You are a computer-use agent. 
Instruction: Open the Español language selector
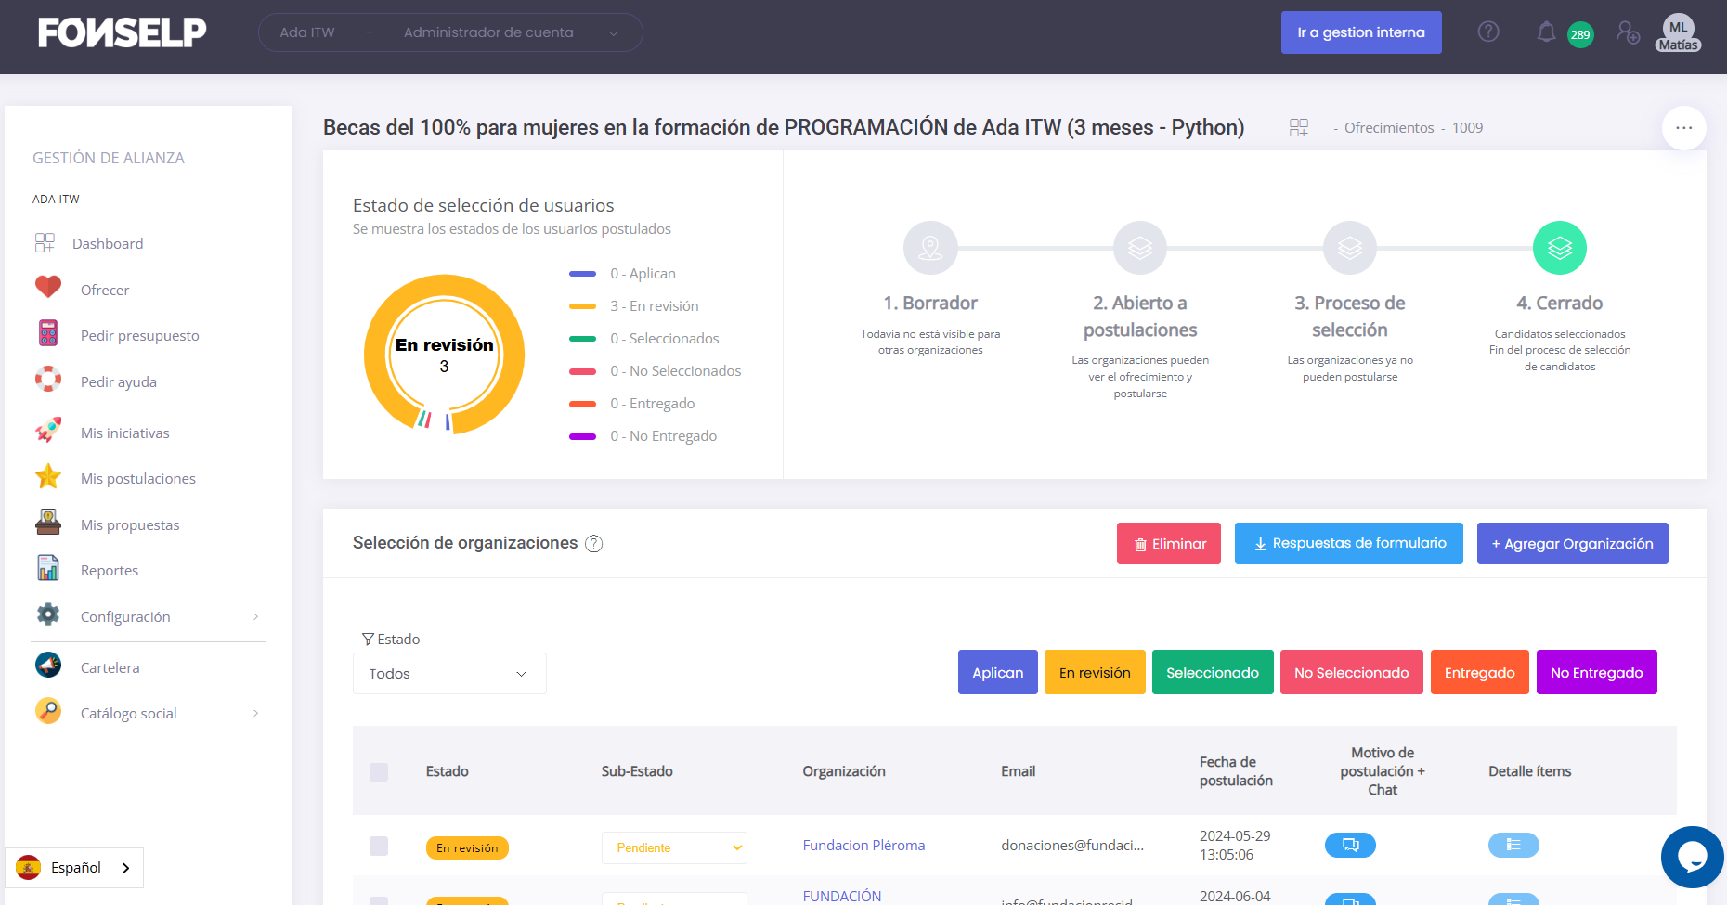(74, 868)
